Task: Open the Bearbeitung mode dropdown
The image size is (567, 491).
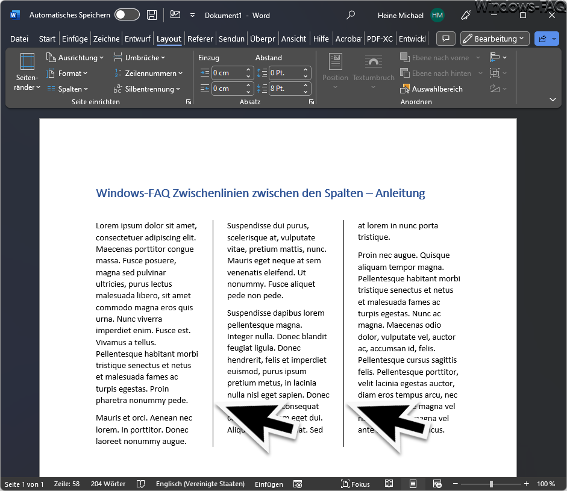Action: pos(495,39)
